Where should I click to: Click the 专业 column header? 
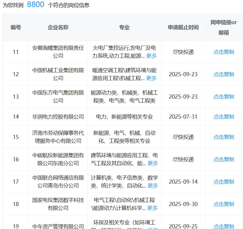click(124, 27)
